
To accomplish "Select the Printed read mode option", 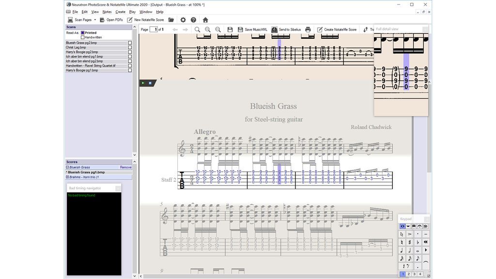I will [x=83, y=33].
